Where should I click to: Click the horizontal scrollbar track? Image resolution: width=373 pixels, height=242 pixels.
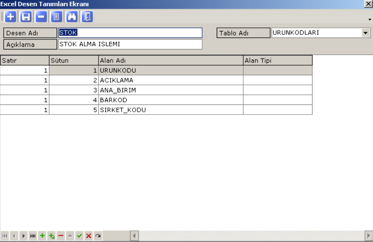252,236
